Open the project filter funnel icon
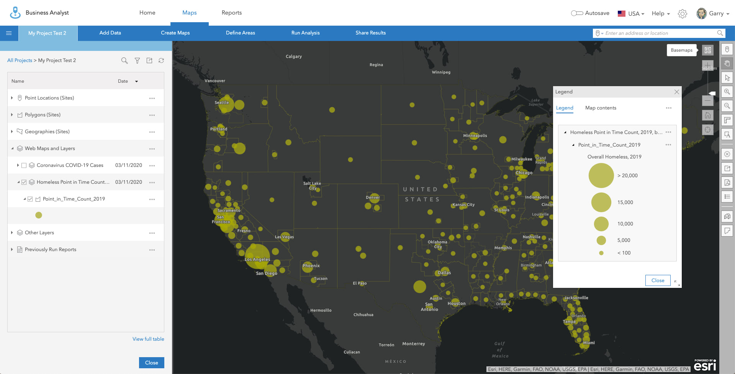 (137, 60)
